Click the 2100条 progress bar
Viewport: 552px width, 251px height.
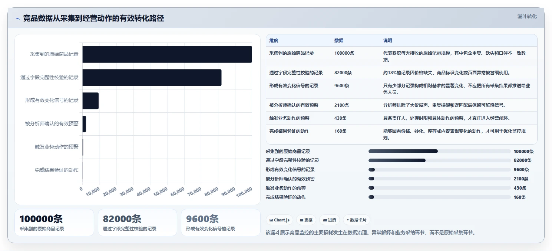coord(440,179)
